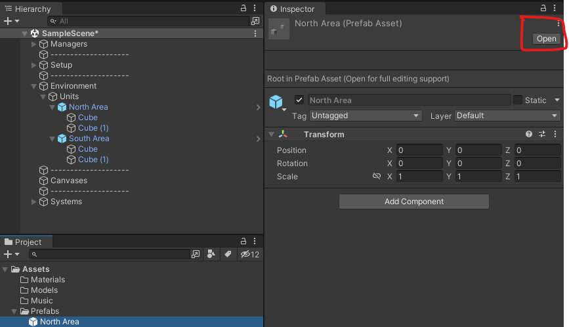Click the Project panel's Search by Type icon
Image resolution: width=569 pixels, height=327 pixels.
211,254
